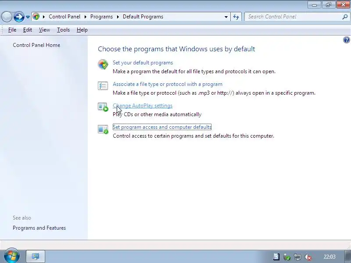This screenshot has height=263, width=351.
Task: Click the Associate a file type icon
Action: [103, 85]
